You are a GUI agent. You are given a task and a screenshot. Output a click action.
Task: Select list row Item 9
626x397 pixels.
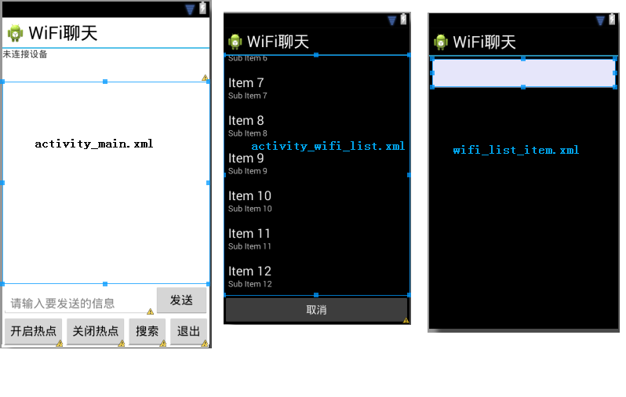[317, 164]
